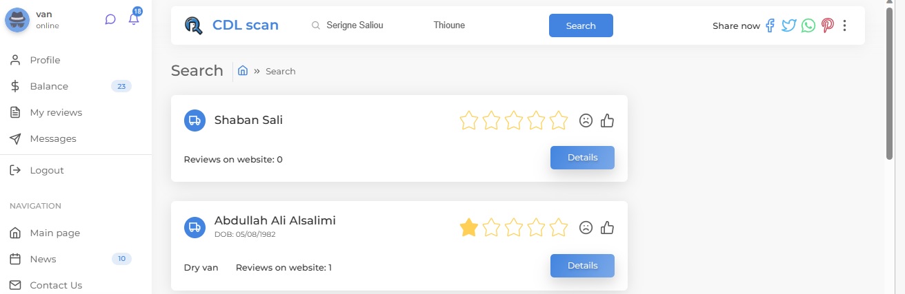Open the notifications bell

(x=134, y=19)
